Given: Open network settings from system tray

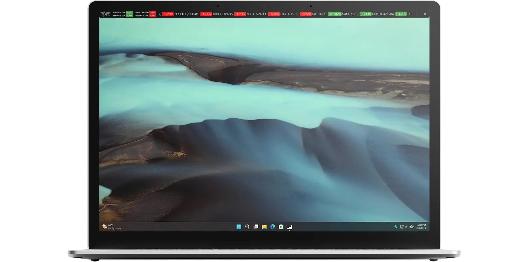Looking at the screenshot, I should [402, 227].
